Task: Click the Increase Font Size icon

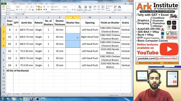Action: click(31, 7)
